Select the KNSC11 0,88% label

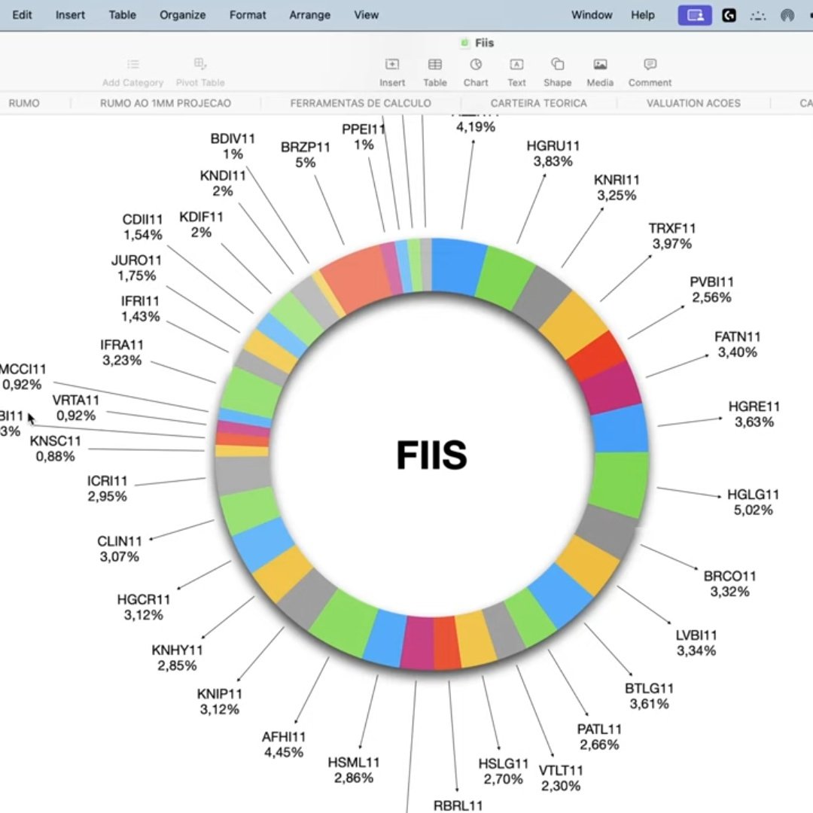tap(55, 449)
